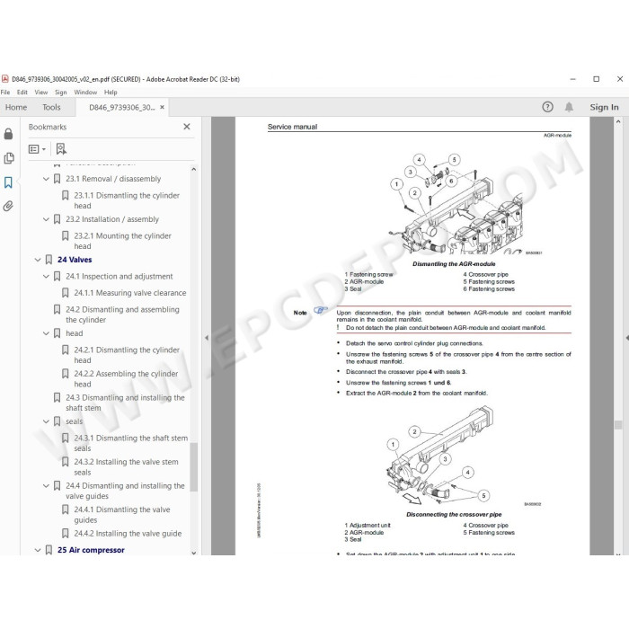Collapse the 25 Air compressor chevron
629x629 pixels.
38,550
